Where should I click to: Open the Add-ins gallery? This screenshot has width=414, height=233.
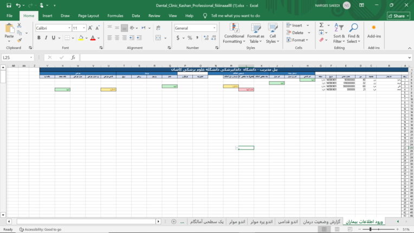coord(374,31)
